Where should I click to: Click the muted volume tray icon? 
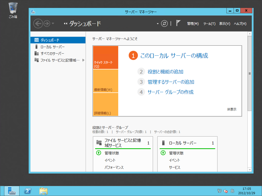(225, 191)
